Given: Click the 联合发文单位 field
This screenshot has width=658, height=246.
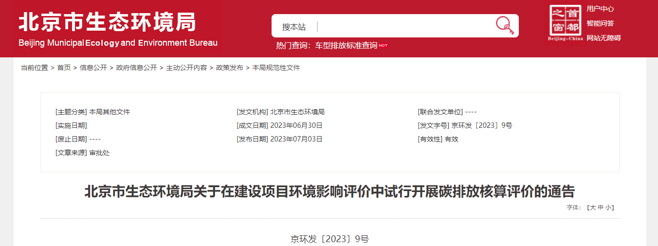Looking at the screenshot, I should (x=447, y=112).
